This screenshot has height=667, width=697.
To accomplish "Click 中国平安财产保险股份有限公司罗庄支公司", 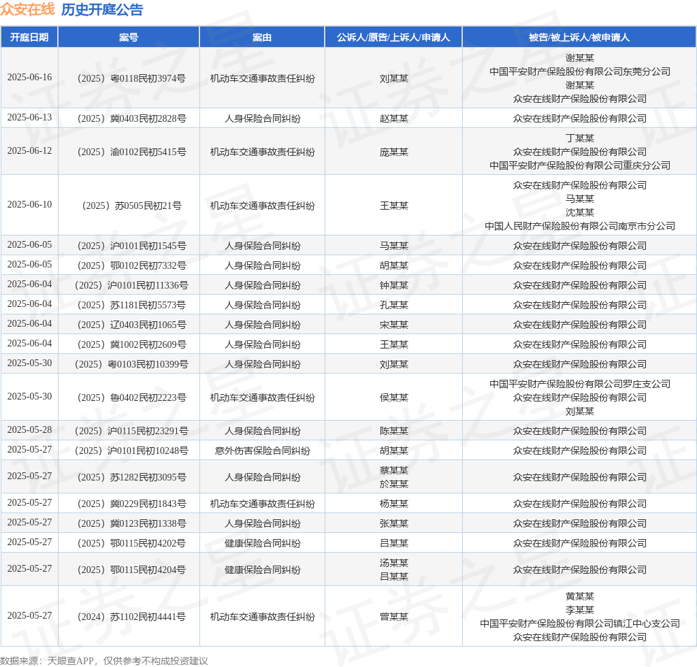I will click(x=580, y=384).
